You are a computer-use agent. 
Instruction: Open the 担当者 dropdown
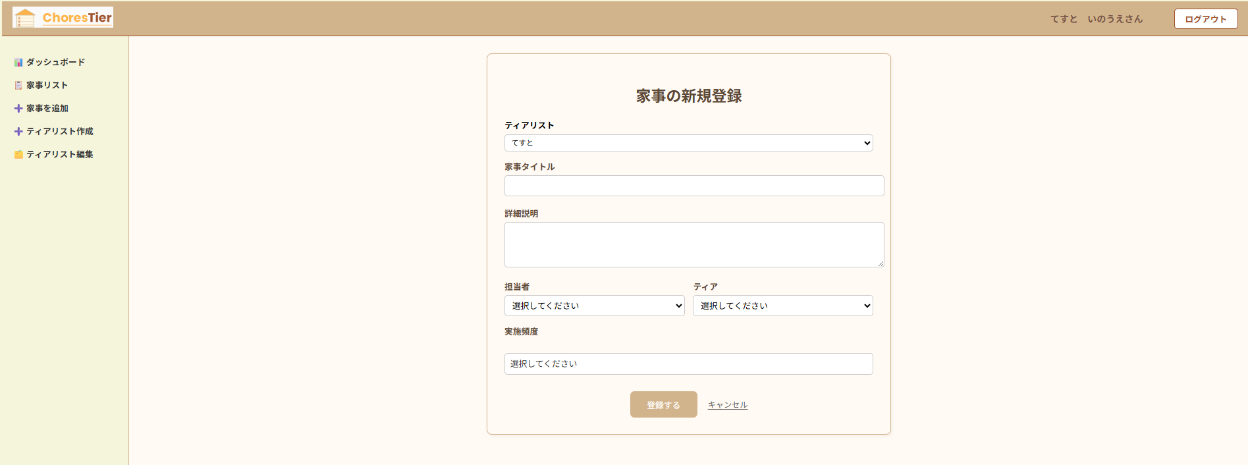point(595,306)
